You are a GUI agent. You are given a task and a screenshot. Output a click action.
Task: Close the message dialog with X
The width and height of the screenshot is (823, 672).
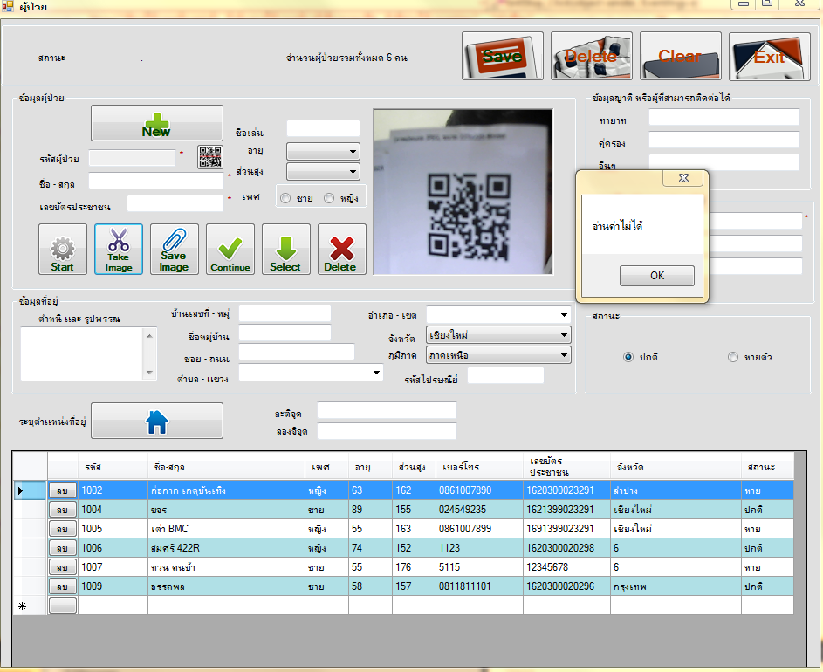[682, 179]
